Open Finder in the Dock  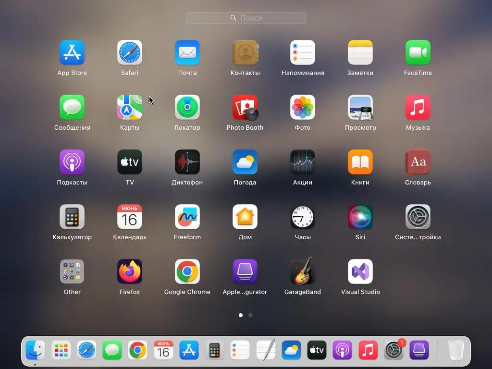tap(35, 350)
